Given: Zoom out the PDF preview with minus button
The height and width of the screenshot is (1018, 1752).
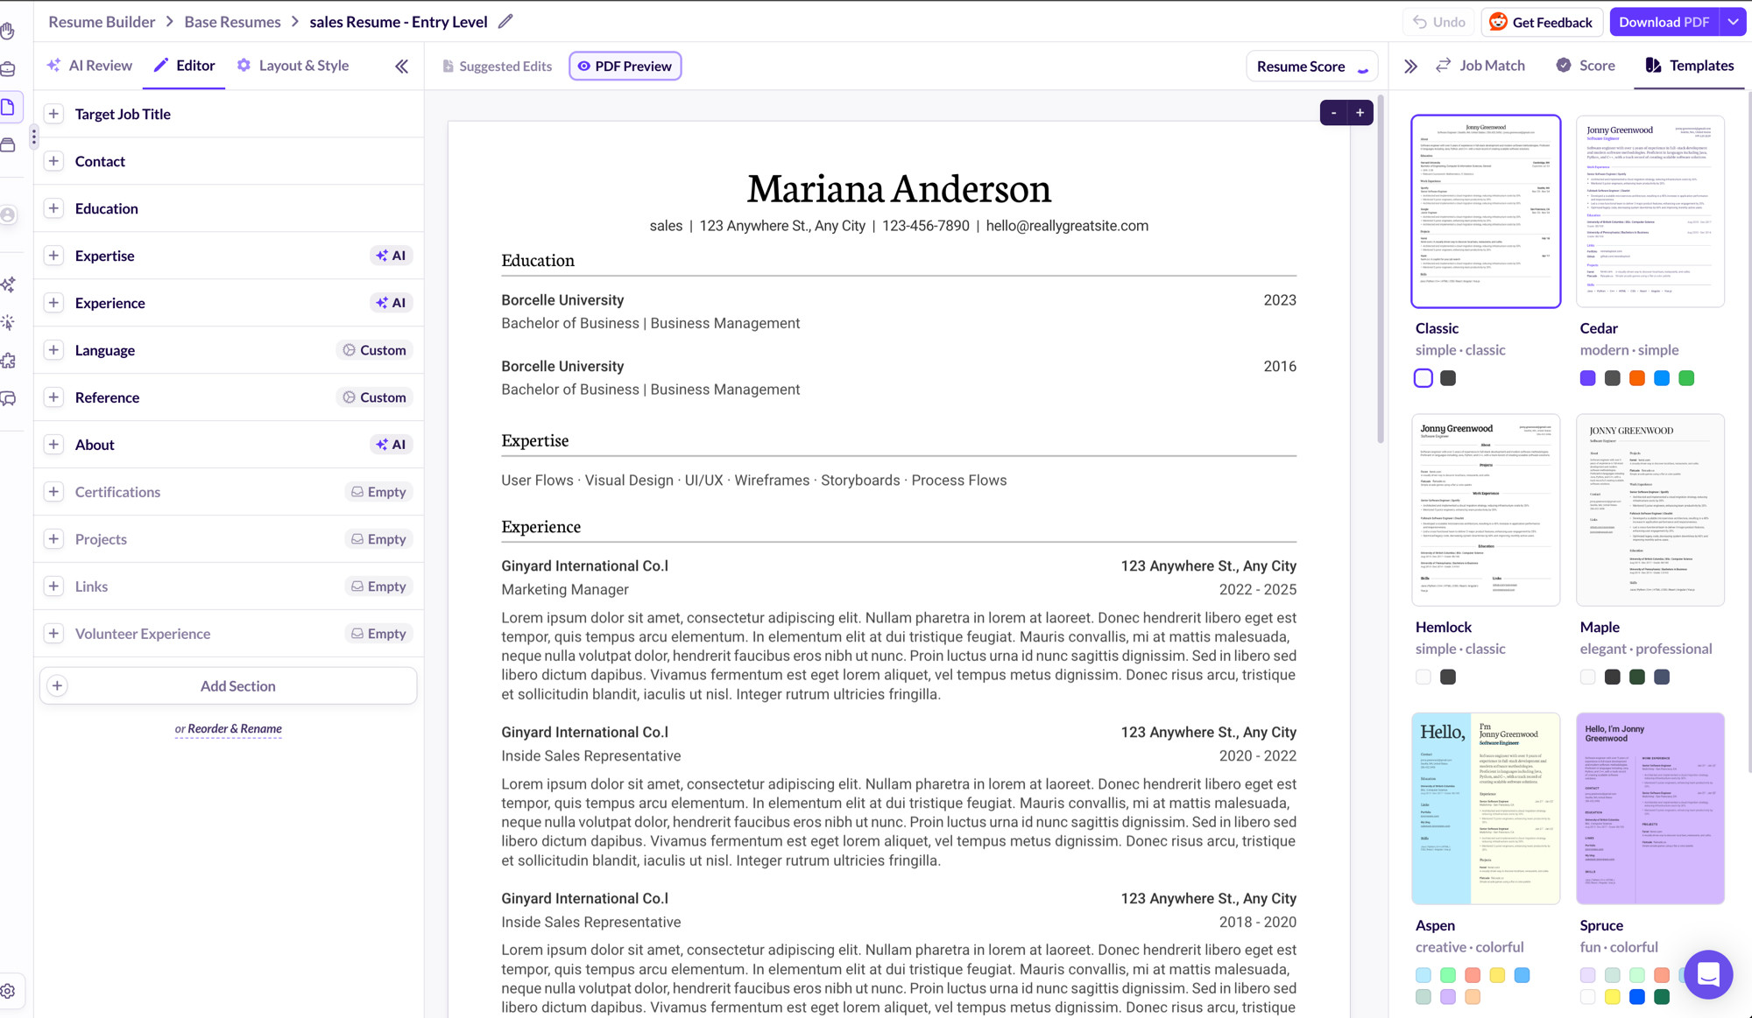Looking at the screenshot, I should (1333, 113).
